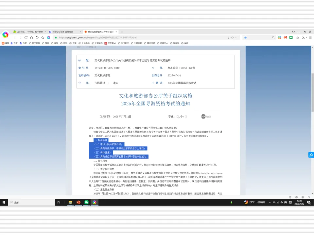Launch the screenshot scissors tool
314x235 pixels.
303,37
